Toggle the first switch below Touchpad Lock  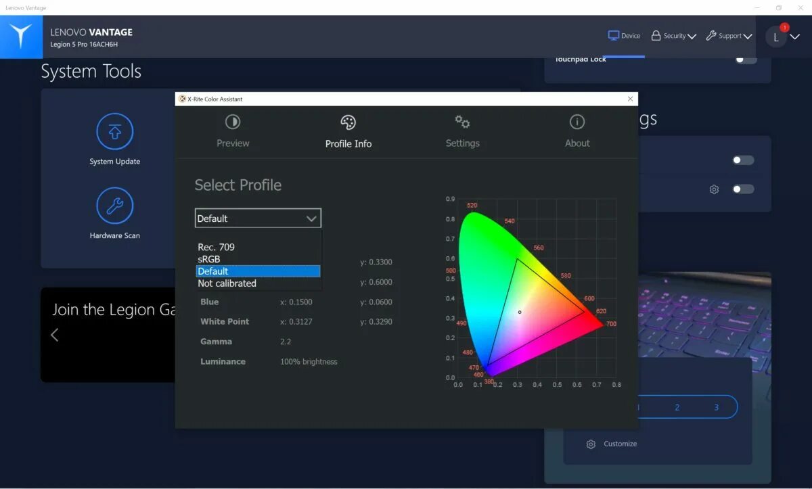(743, 160)
